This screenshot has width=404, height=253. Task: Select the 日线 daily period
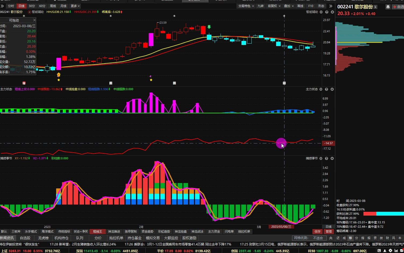tap(21, 6)
